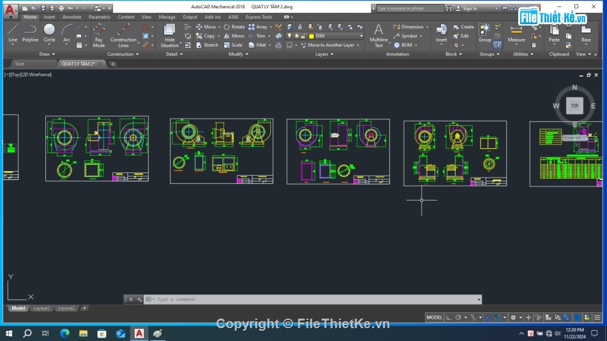
Task: Expand the Layers panel
Action: coord(325,54)
